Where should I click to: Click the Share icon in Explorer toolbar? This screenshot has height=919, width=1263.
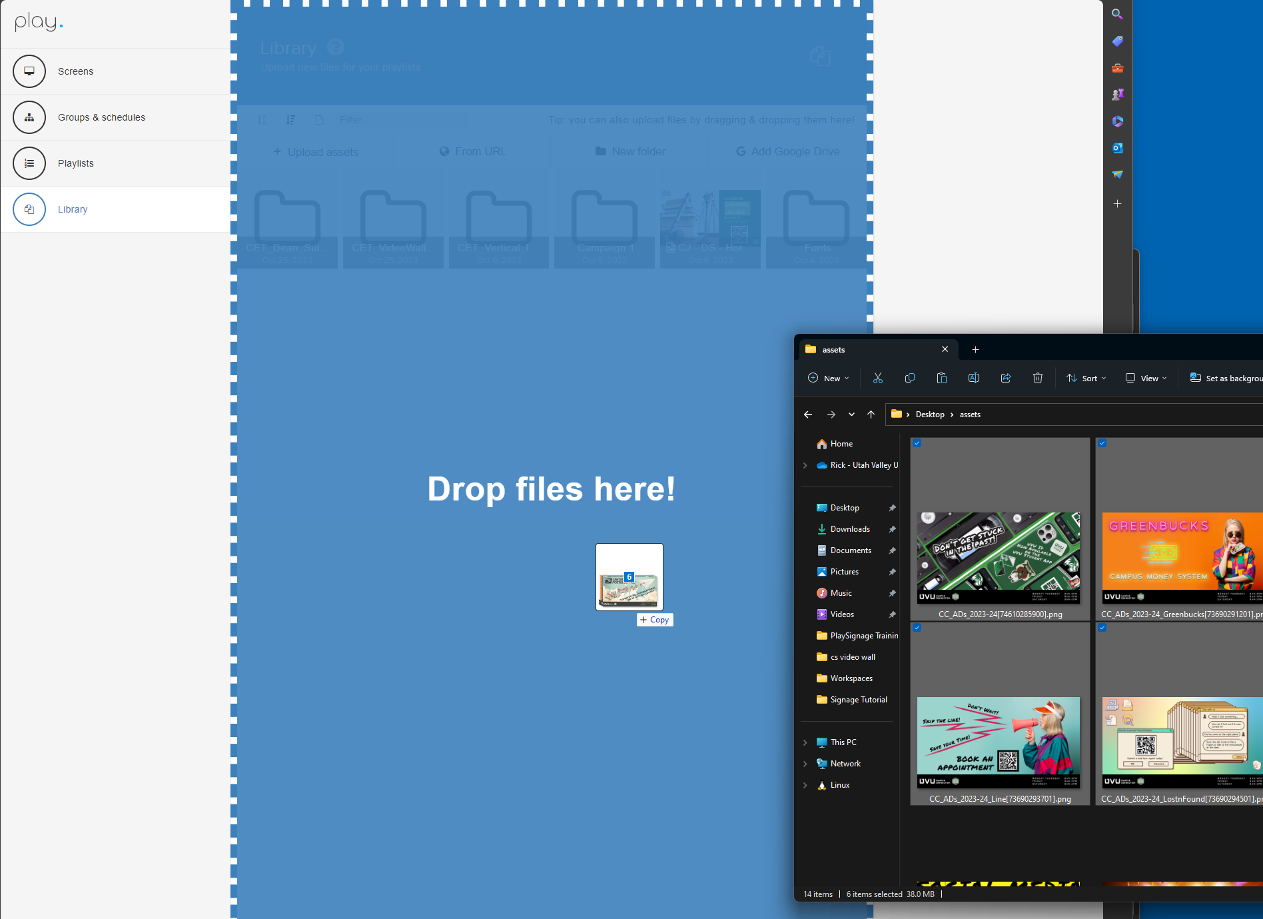(1006, 378)
